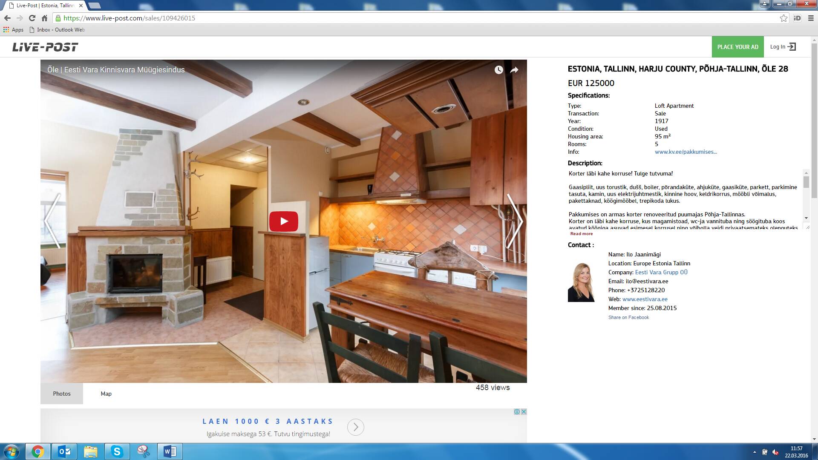Click the video share arrow icon
Screen dimensions: 818x460
point(514,70)
